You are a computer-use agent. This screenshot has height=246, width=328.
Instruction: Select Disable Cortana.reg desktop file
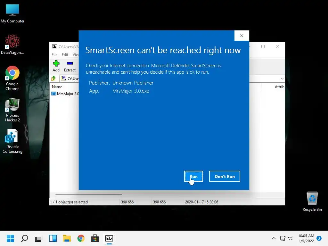pos(12,141)
